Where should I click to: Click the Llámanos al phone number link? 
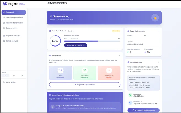pyautogui.click(x=138, y=96)
